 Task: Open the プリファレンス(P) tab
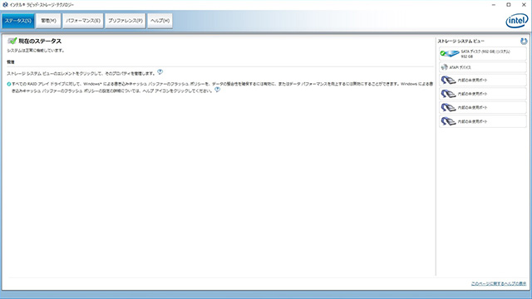point(126,21)
